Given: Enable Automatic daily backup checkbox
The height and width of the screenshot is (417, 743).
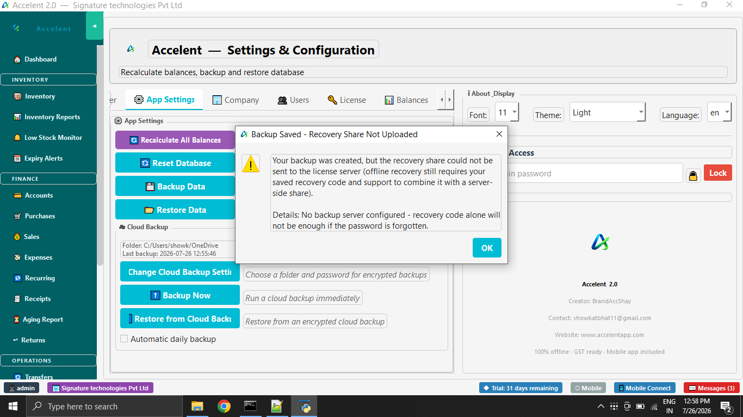Looking at the screenshot, I should click(x=124, y=339).
